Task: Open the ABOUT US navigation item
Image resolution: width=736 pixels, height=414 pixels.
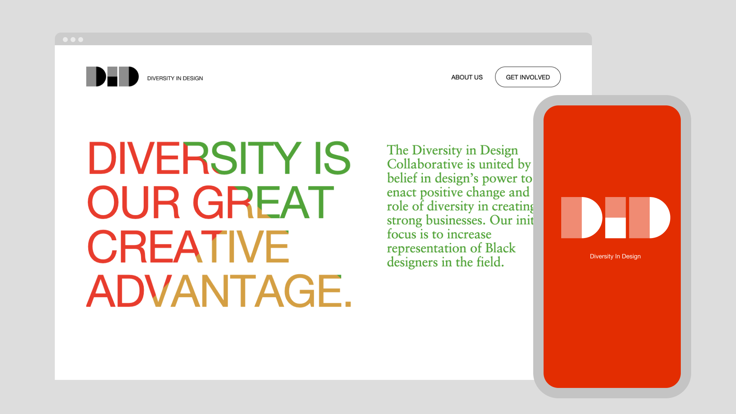Action: pos(467,77)
